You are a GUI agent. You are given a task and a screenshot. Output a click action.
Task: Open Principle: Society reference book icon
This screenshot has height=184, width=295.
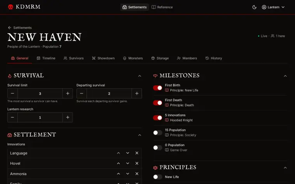[167, 135]
